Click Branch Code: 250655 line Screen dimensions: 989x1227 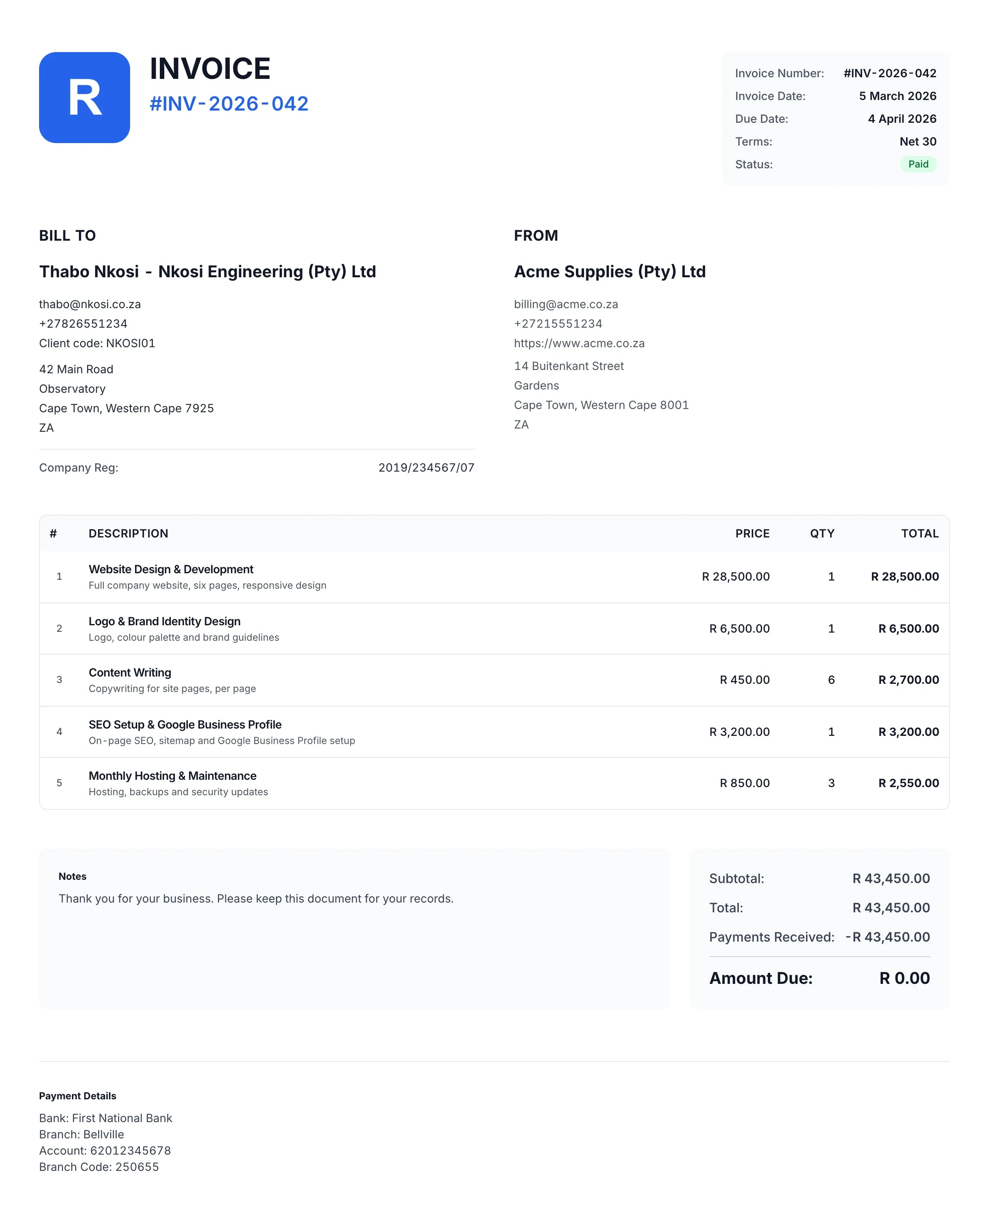click(x=99, y=1166)
